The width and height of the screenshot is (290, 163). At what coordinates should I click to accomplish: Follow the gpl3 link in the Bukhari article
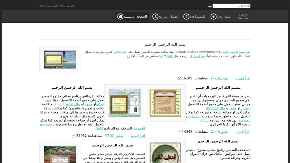[205, 120]
